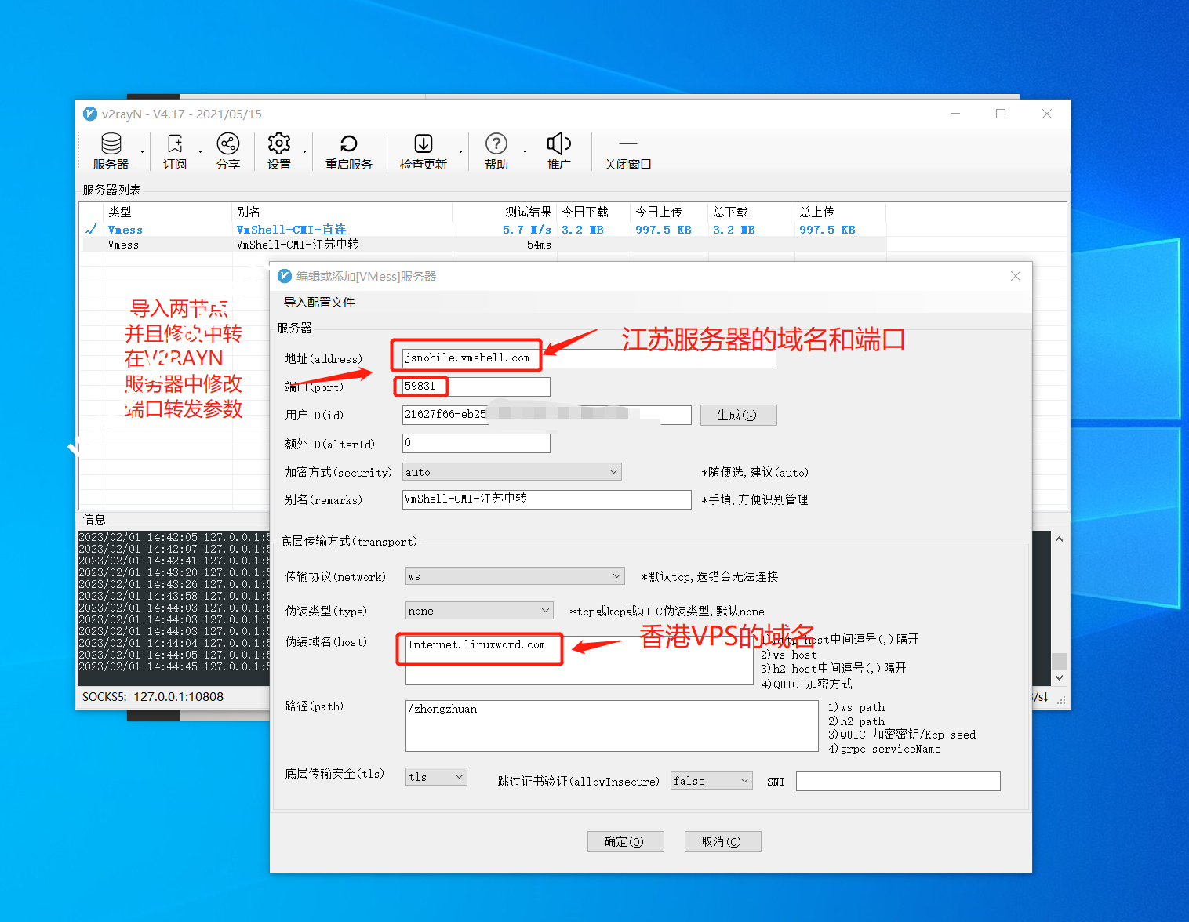The height and width of the screenshot is (922, 1189).
Task: Open the 分享 (share) icon
Action: pos(227,151)
